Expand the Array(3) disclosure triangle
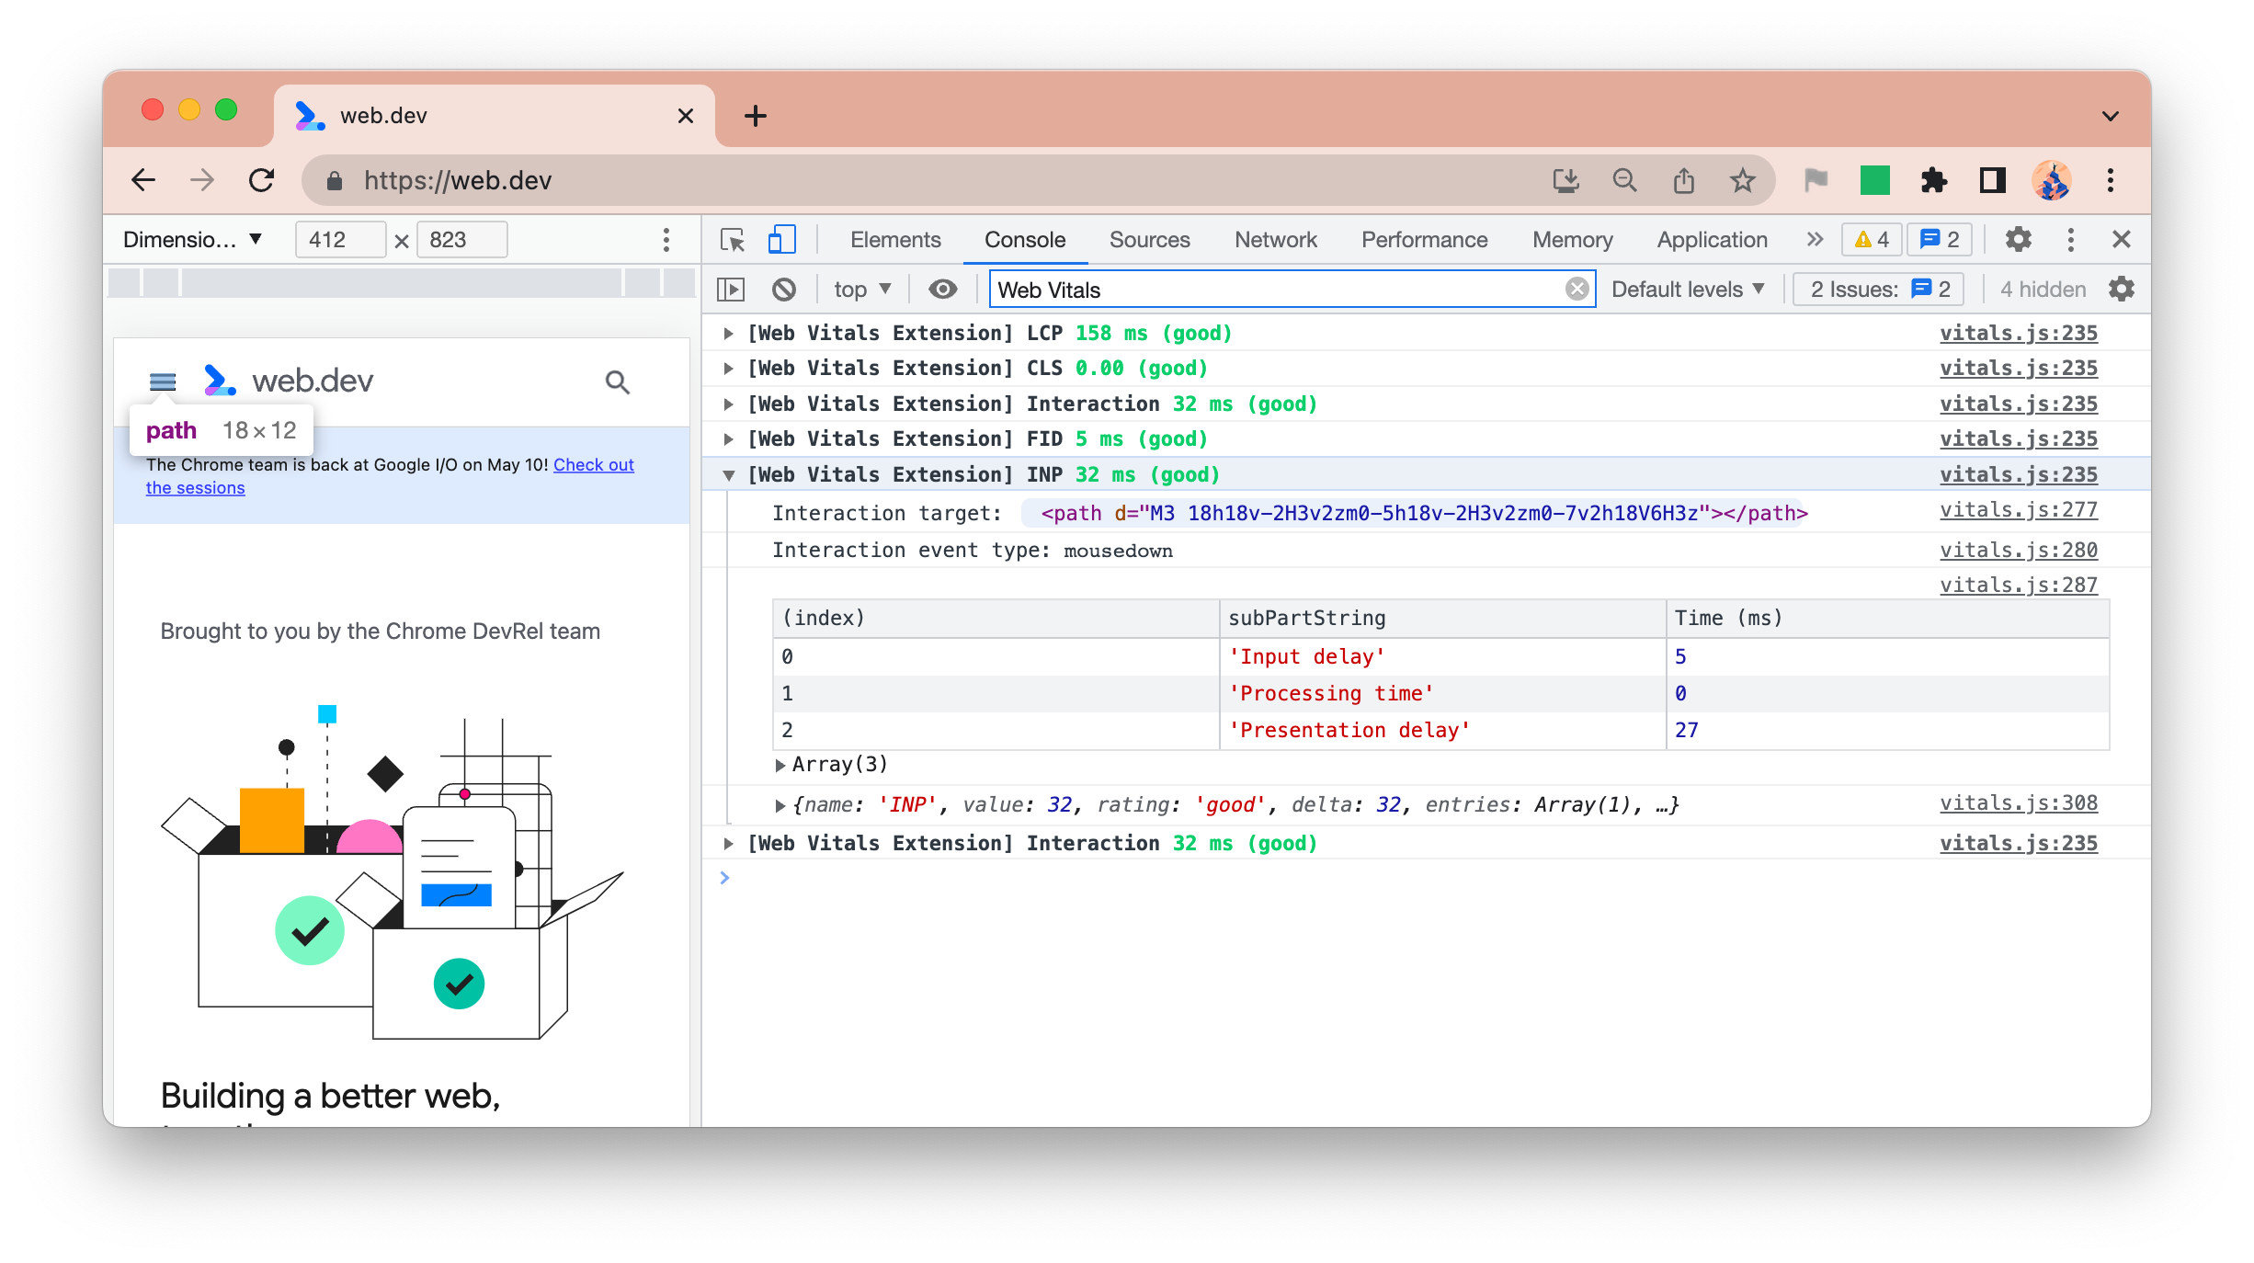The width and height of the screenshot is (2254, 1263). tap(780, 765)
